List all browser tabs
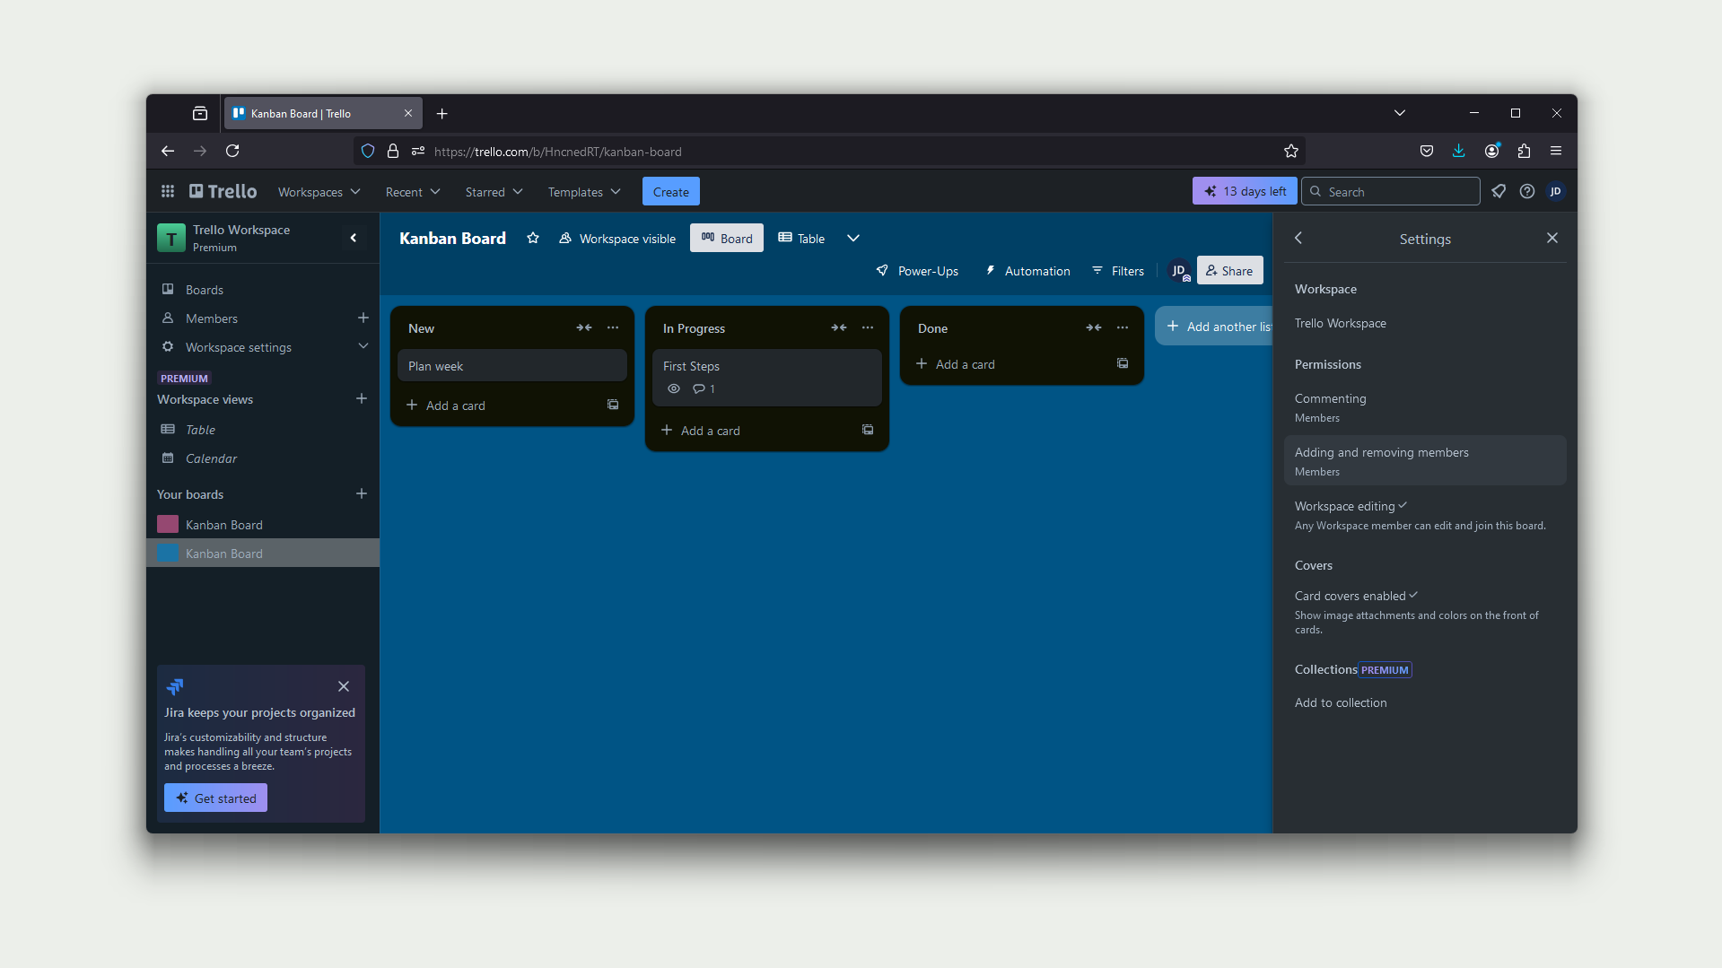The height and width of the screenshot is (968, 1722). click(1400, 113)
